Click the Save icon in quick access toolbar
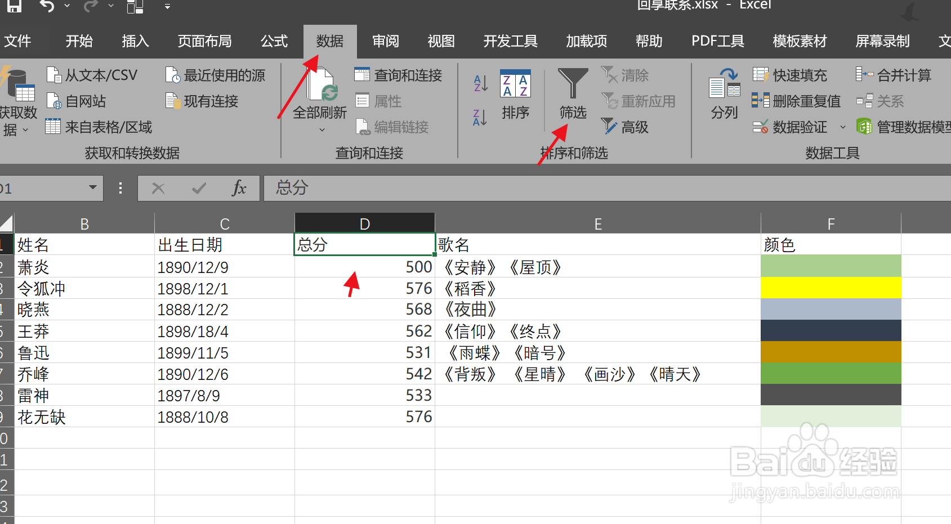 pos(14,5)
